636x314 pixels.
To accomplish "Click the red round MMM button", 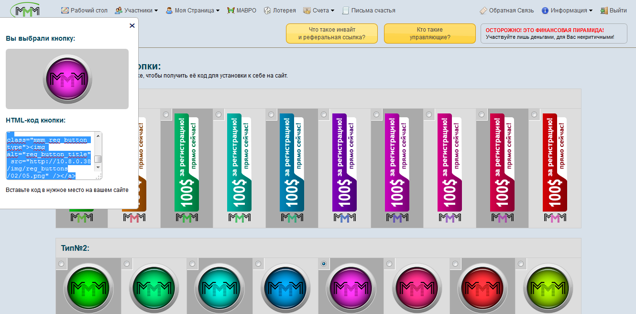I will (482, 288).
